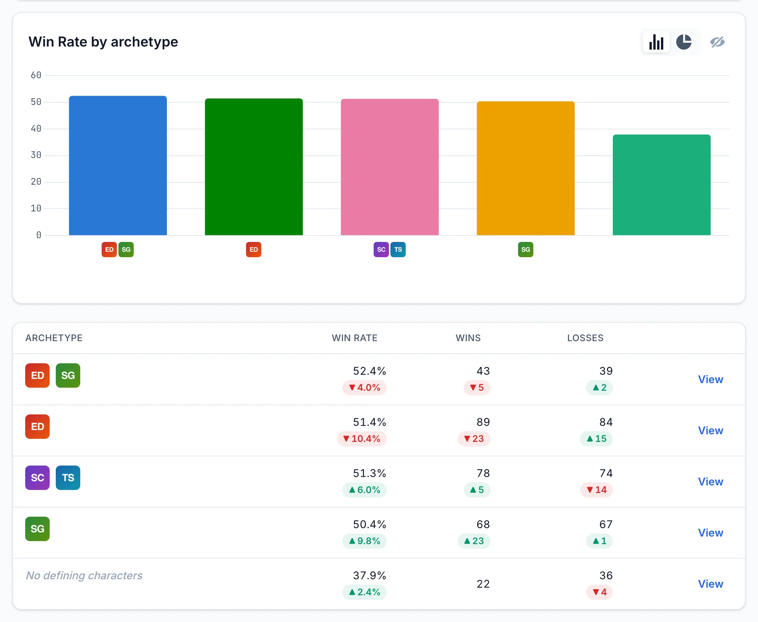This screenshot has width=758, height=622.
Task: Open View link for SC TS row
Action: (x=711, y=482)
